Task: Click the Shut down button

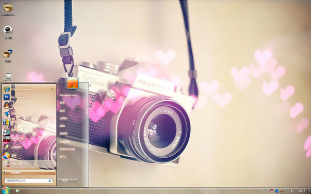Action: click(65, 181)
